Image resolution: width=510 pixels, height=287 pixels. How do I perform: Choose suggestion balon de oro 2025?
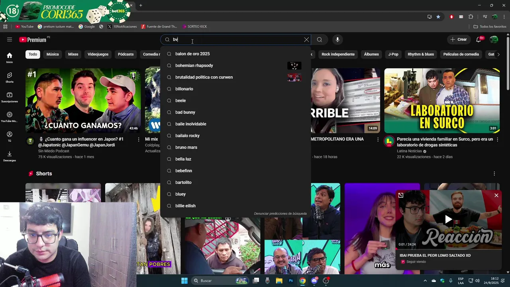[x=235, y=54]
